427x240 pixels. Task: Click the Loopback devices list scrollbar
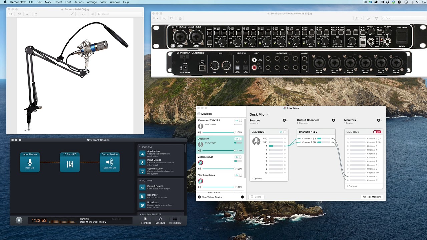pyautogui.click(x=245, y=148)
